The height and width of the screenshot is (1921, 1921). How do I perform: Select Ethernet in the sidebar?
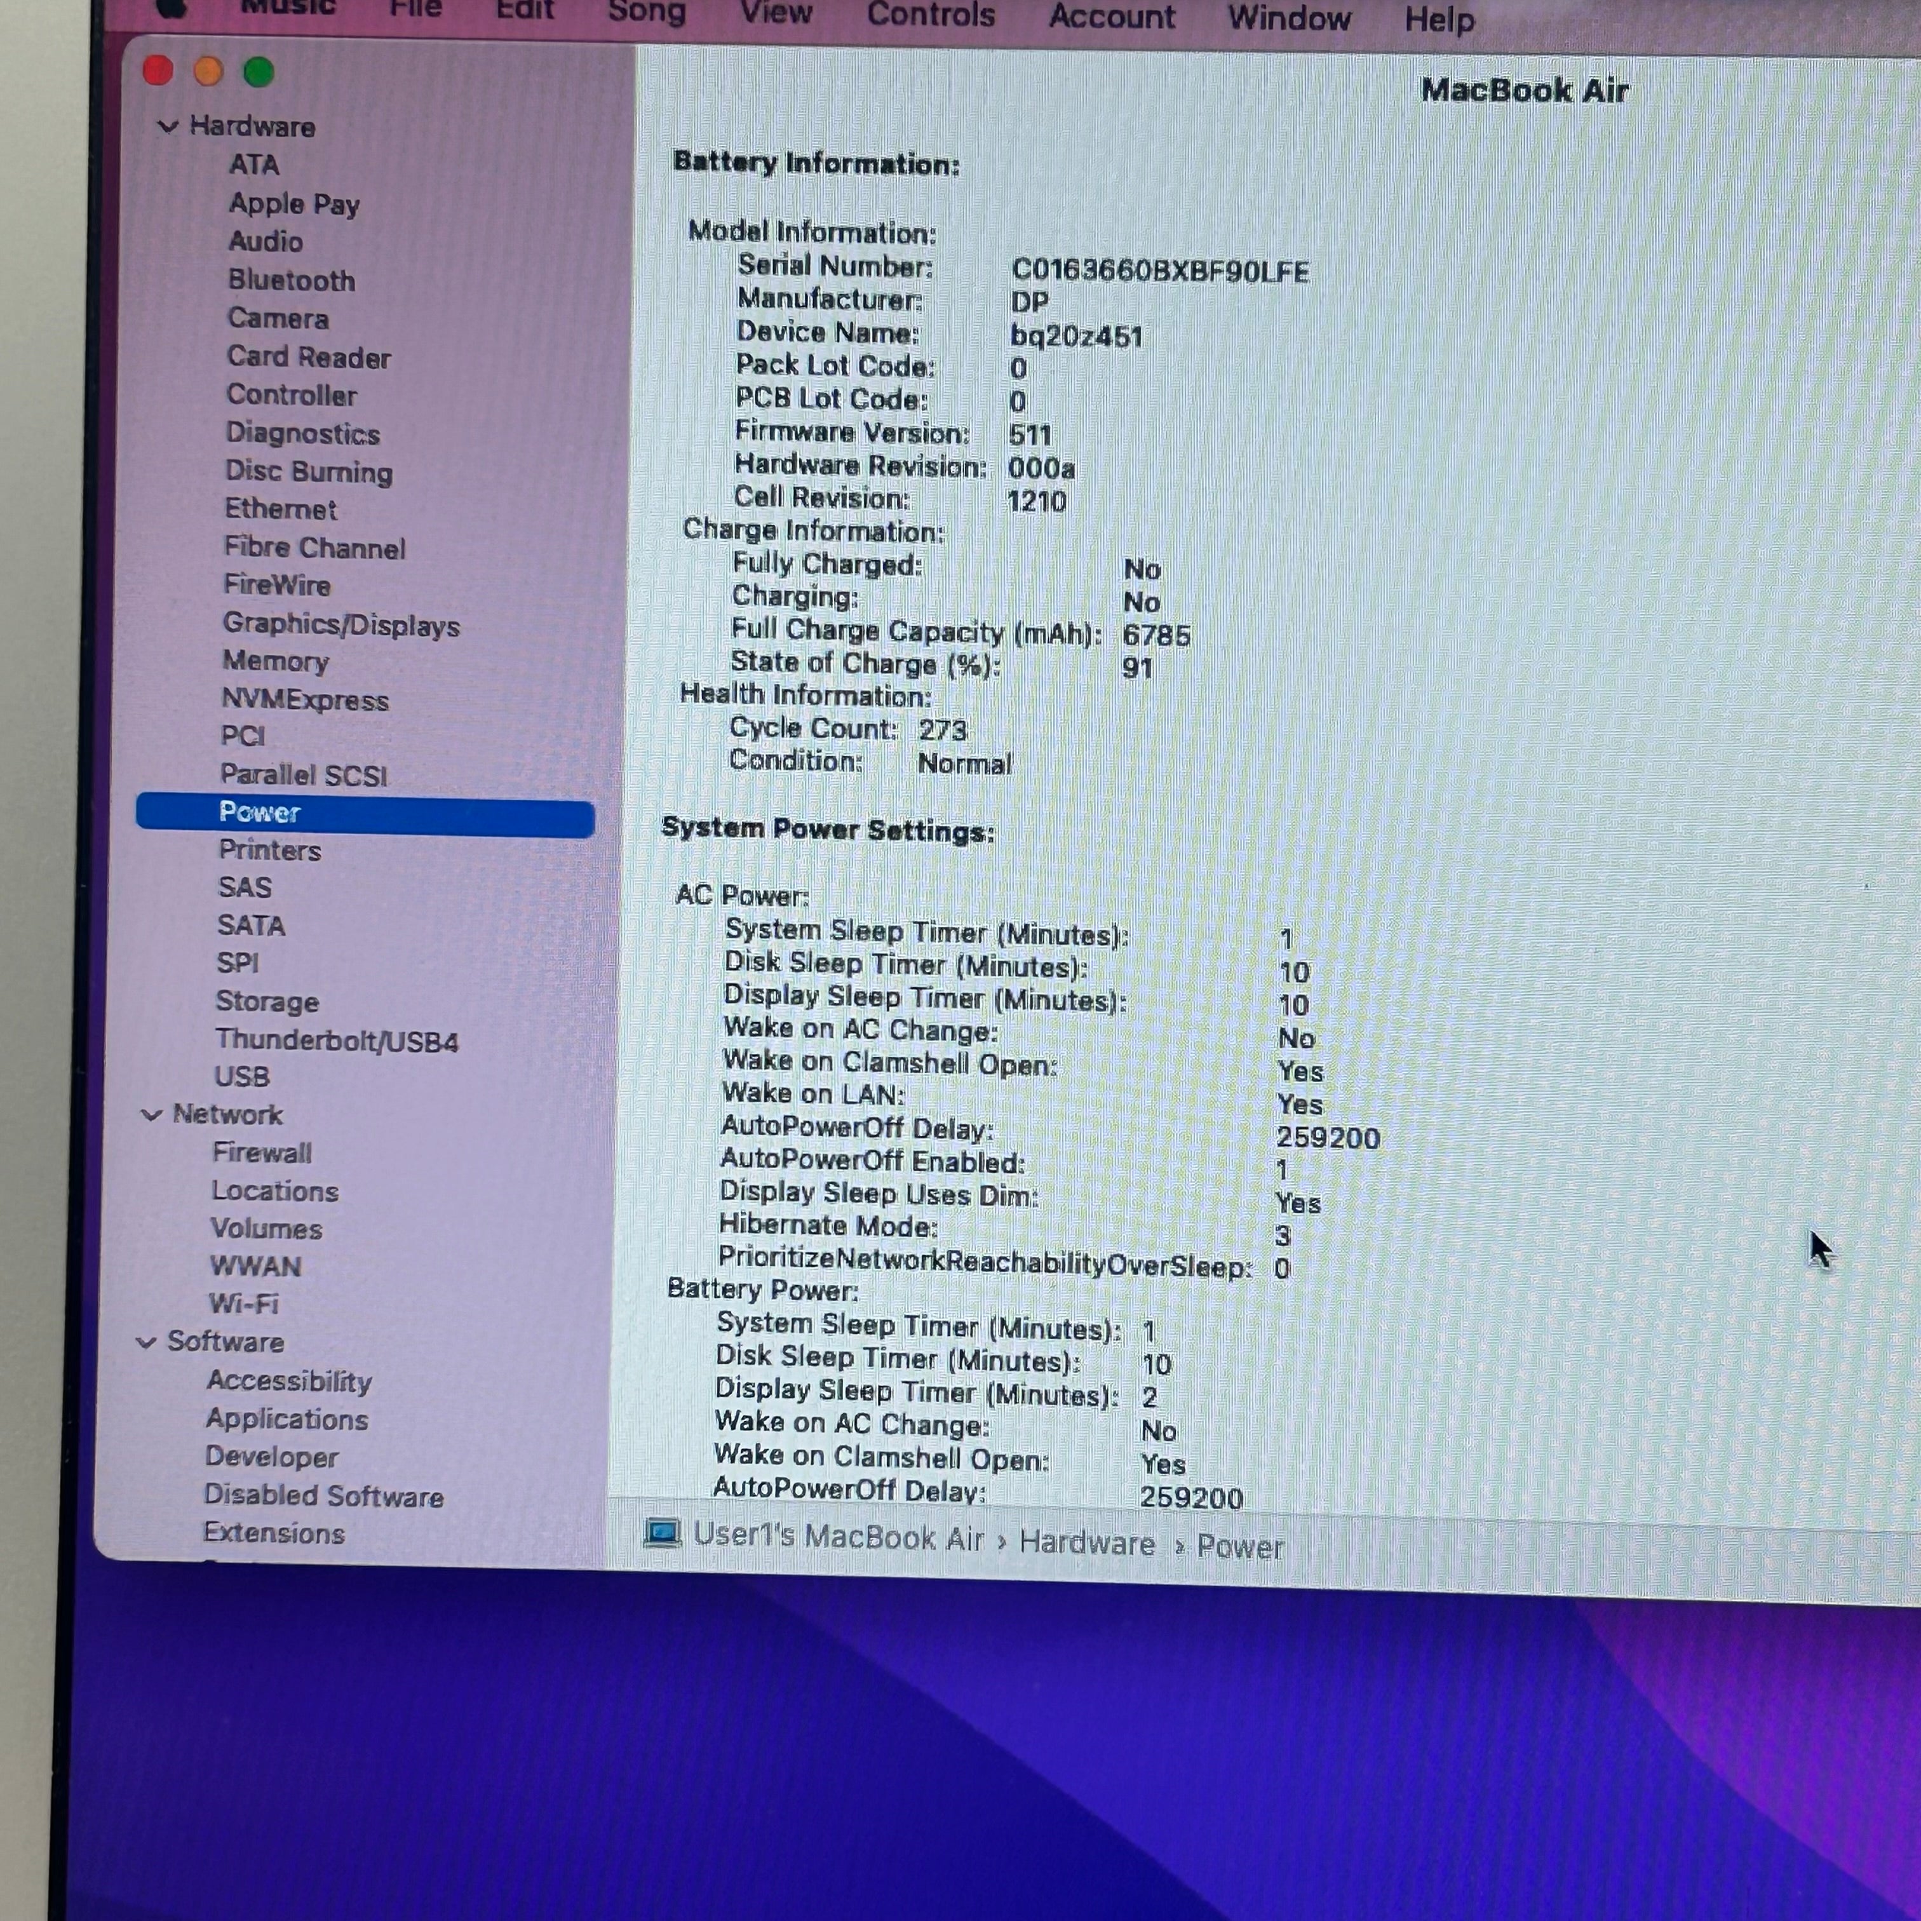tap(280, 509)
